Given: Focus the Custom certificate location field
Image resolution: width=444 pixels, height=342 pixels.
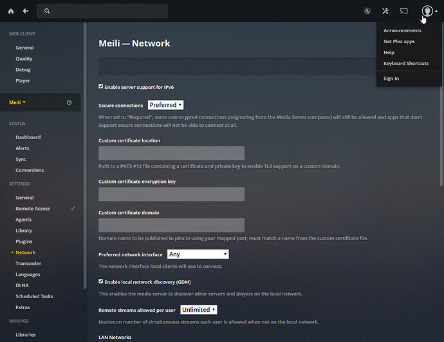Looking at the screenshot, I should tap(171, 153).
